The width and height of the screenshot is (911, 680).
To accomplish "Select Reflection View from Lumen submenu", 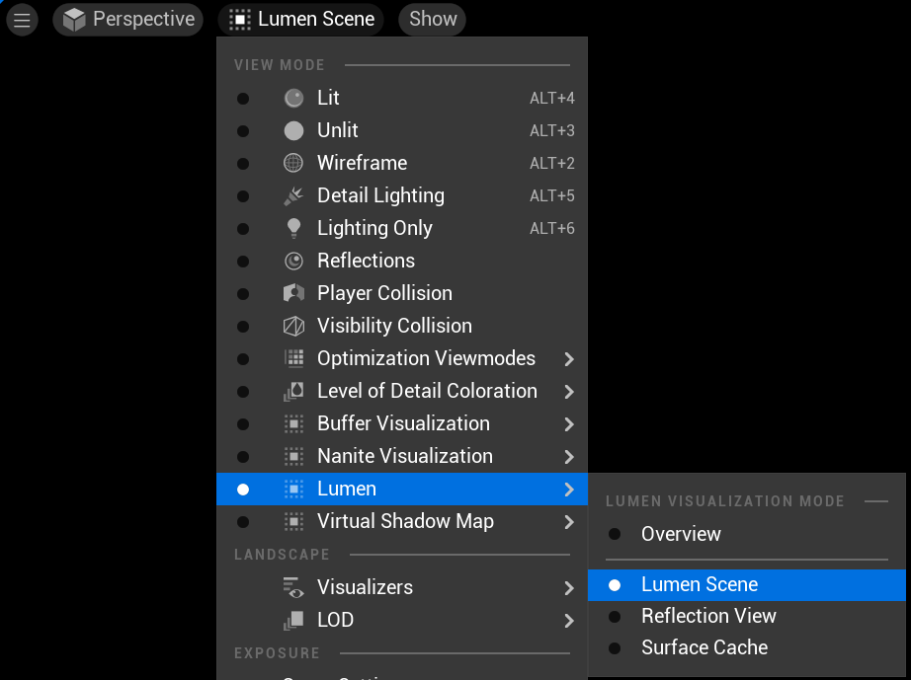I will [708, 616].
